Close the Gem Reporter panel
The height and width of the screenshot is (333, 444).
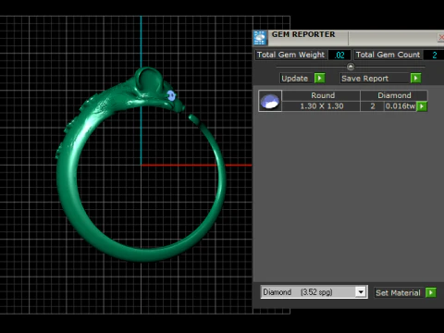click(440, 38)
